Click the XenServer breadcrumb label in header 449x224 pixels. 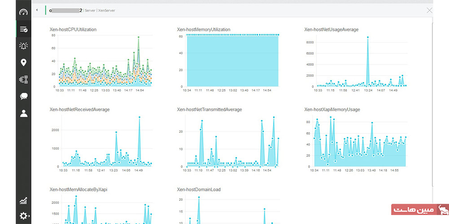pyautogui.click(x=107, y=11)
